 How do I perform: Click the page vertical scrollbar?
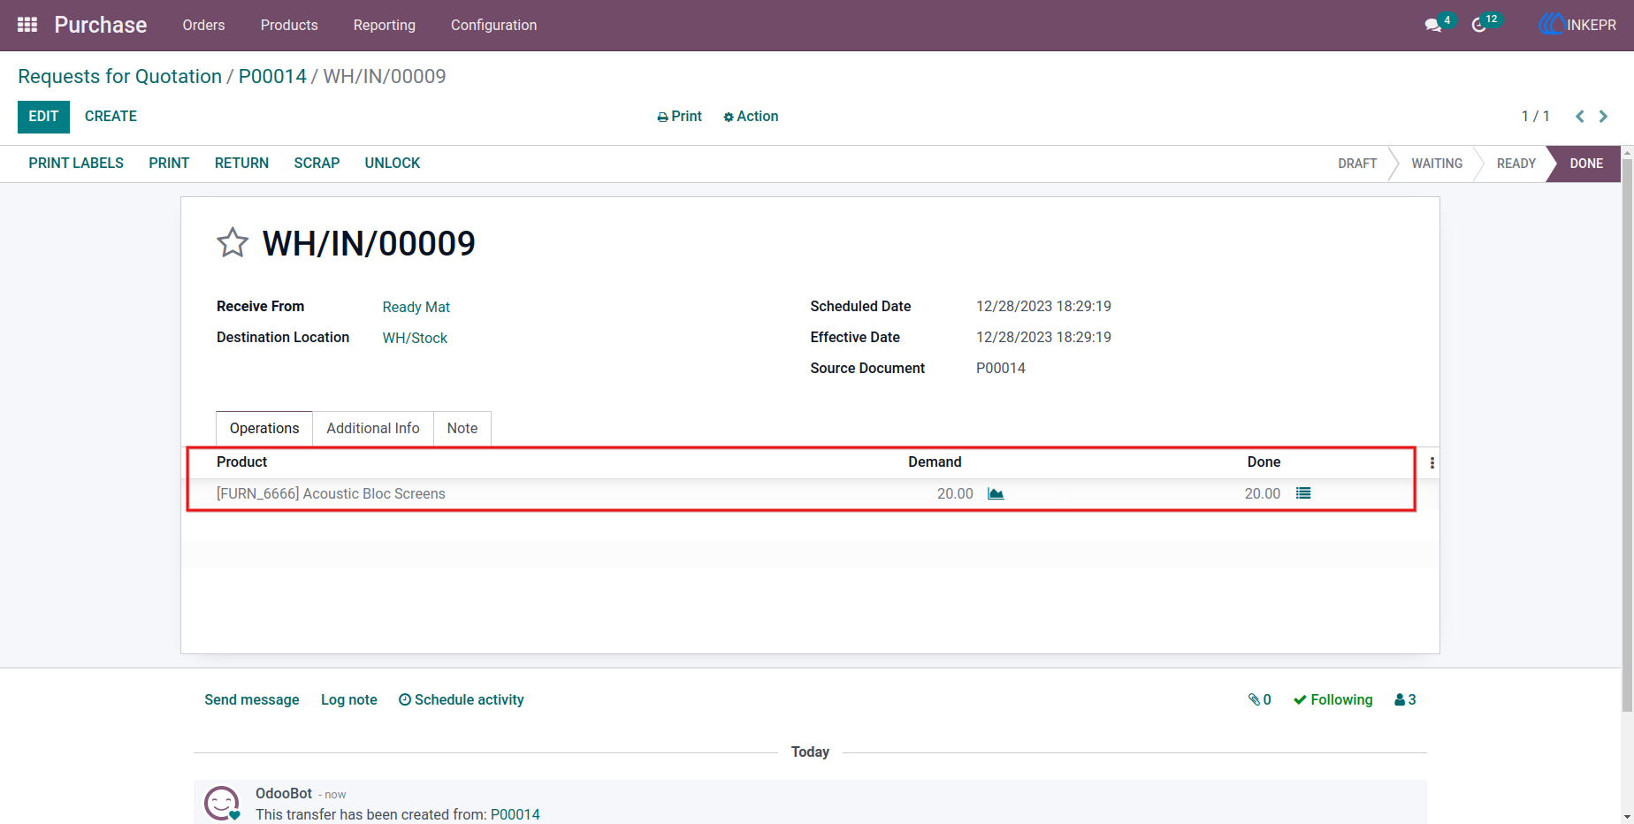click(x=1627, y=442)
